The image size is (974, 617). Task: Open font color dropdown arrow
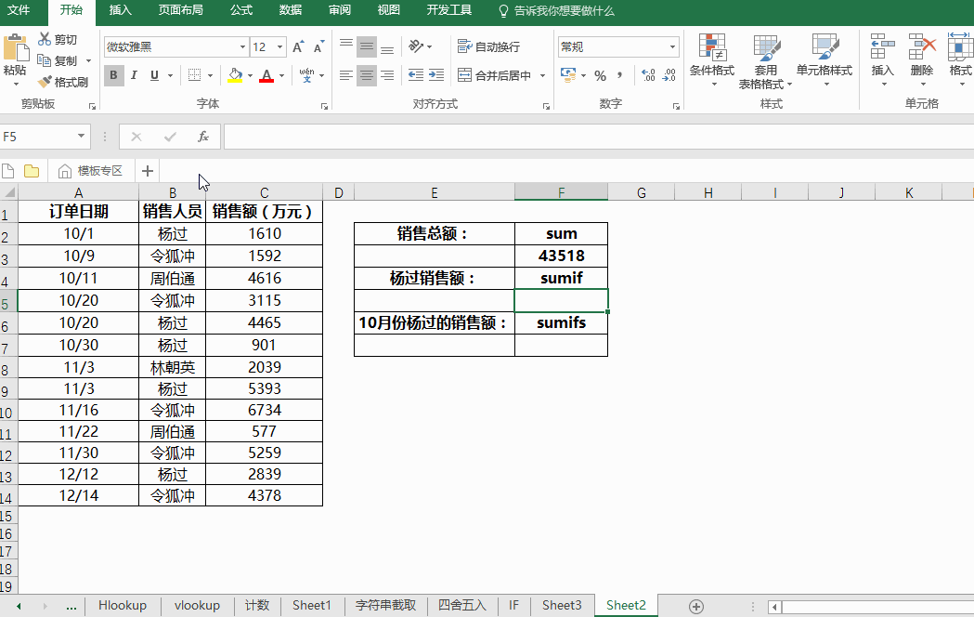tap(281, 76)
